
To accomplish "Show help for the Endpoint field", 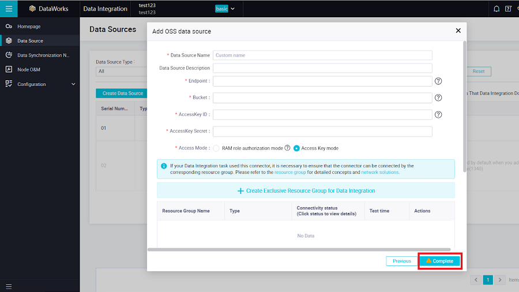I will pyautogui.click(x=438, y=81).
